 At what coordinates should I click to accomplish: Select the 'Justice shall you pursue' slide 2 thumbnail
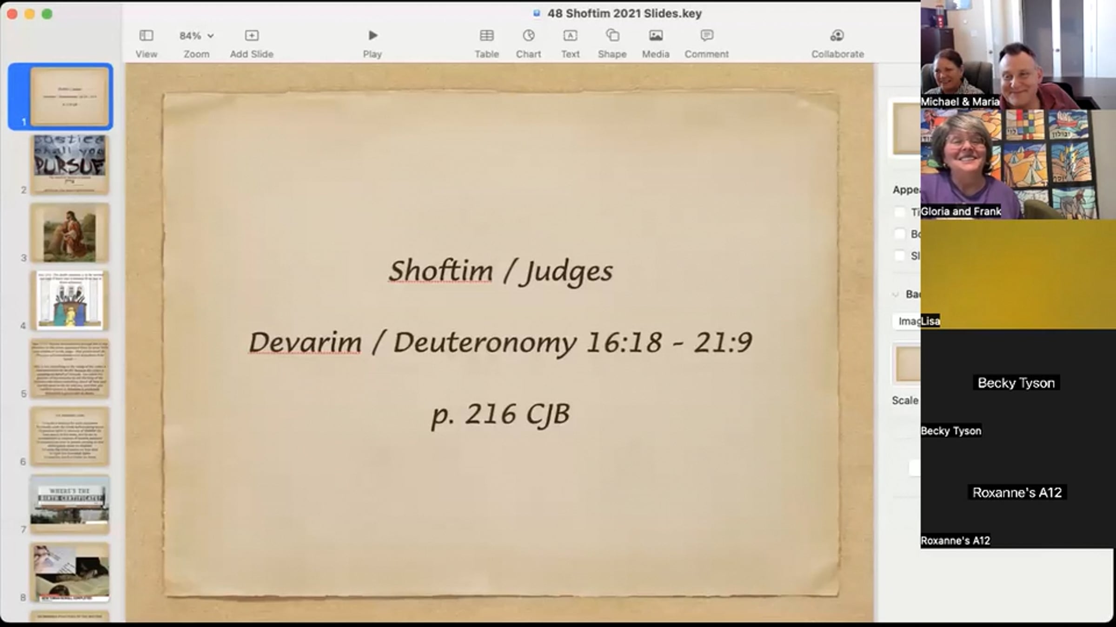(70, 165)
